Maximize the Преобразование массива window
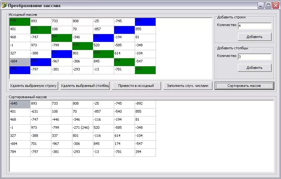 coord(268,5)
